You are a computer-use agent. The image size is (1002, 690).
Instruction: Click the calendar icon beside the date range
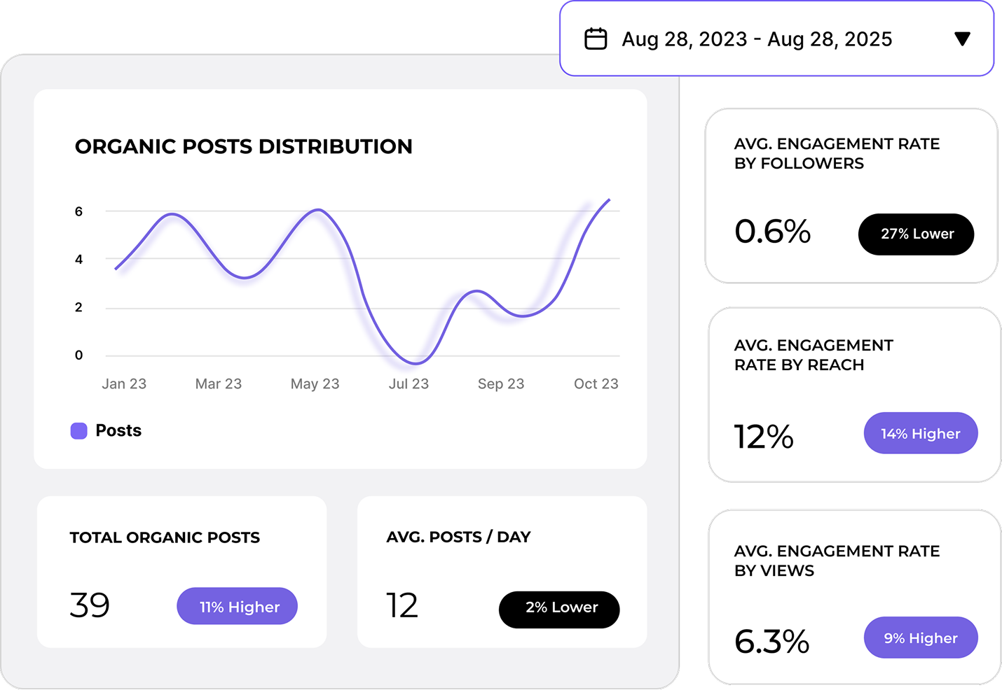pos(596,39)
